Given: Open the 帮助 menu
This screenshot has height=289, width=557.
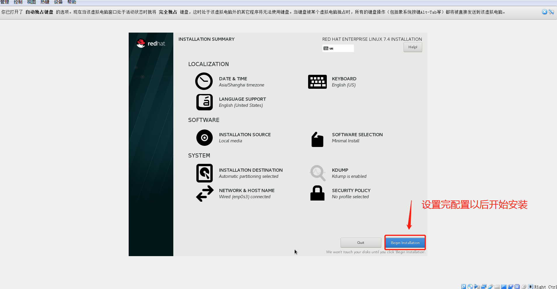Looking at the screenshot, I should click(x=72, y=2).
